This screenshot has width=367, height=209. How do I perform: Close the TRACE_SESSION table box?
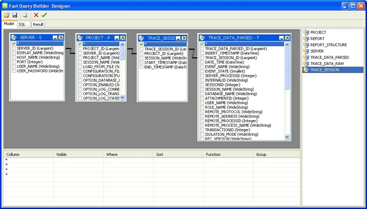(x=184, y=38)
